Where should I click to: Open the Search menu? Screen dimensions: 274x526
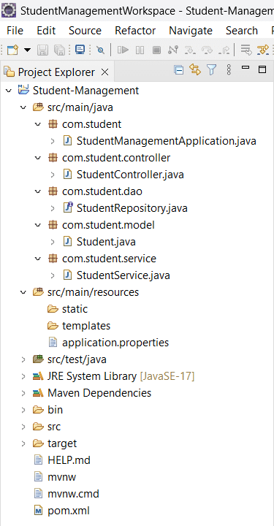point(242,31)
